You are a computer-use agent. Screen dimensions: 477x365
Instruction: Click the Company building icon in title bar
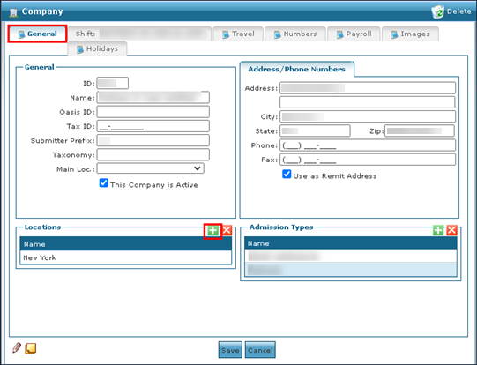13,12
